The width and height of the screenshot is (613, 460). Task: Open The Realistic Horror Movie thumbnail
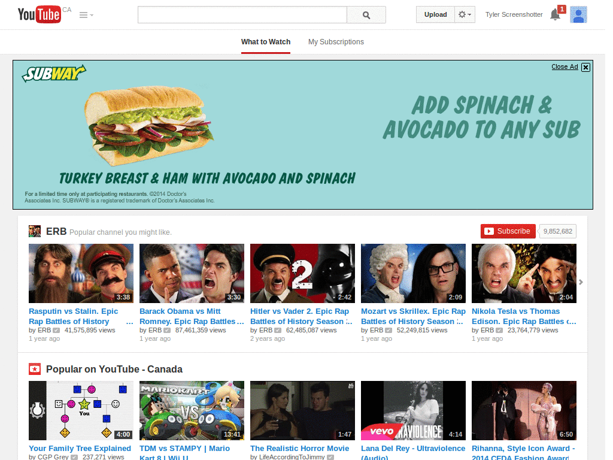[x=302, y=411]
